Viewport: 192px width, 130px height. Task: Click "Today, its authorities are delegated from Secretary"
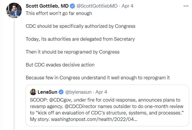80,39
